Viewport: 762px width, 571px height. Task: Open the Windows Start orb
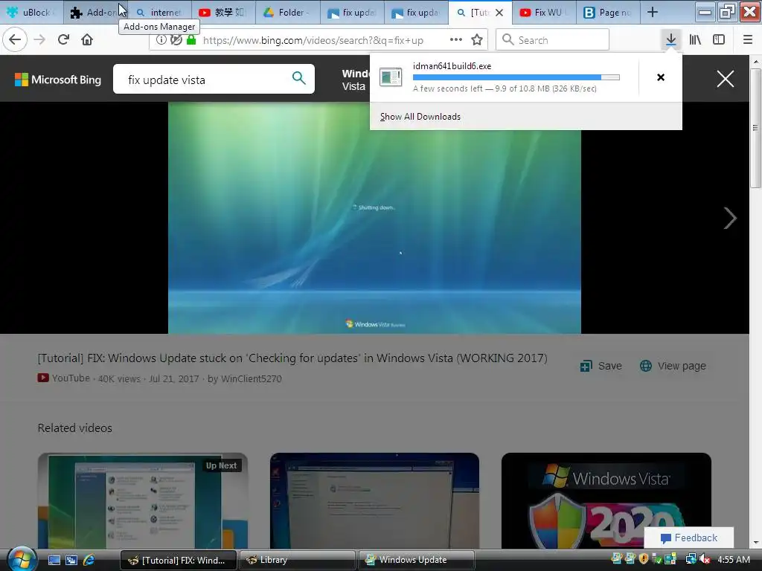pos(22,559)
